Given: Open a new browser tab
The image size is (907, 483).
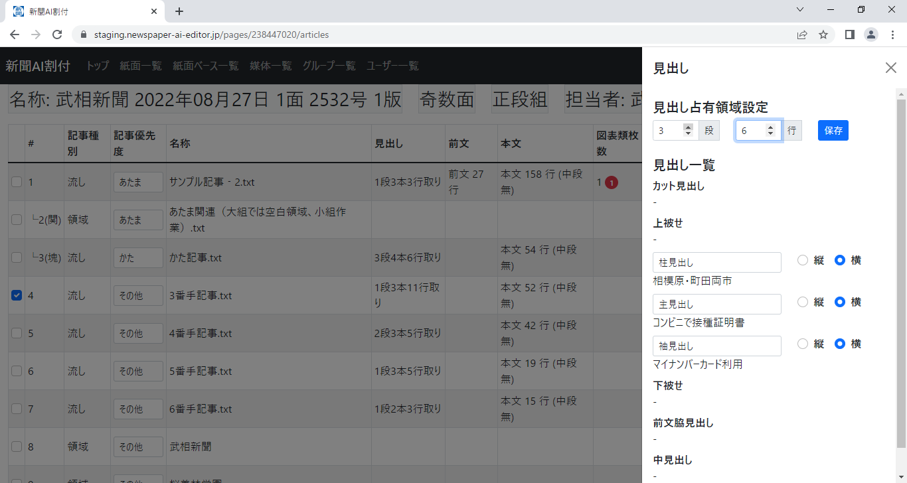Looking at the screenshot, I should tap(179, 11).
